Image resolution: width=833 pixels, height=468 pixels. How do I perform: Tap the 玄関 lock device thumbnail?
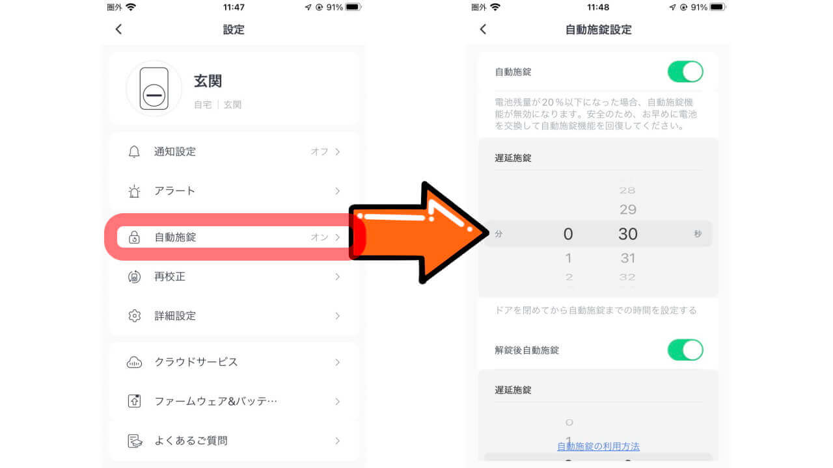154,88
